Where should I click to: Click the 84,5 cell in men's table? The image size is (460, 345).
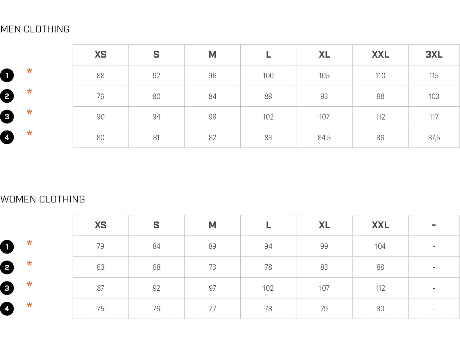[324, 138]
